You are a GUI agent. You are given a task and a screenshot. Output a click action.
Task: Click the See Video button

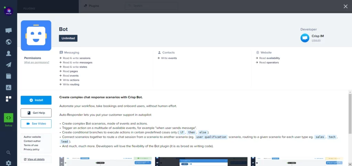(36, 124)
